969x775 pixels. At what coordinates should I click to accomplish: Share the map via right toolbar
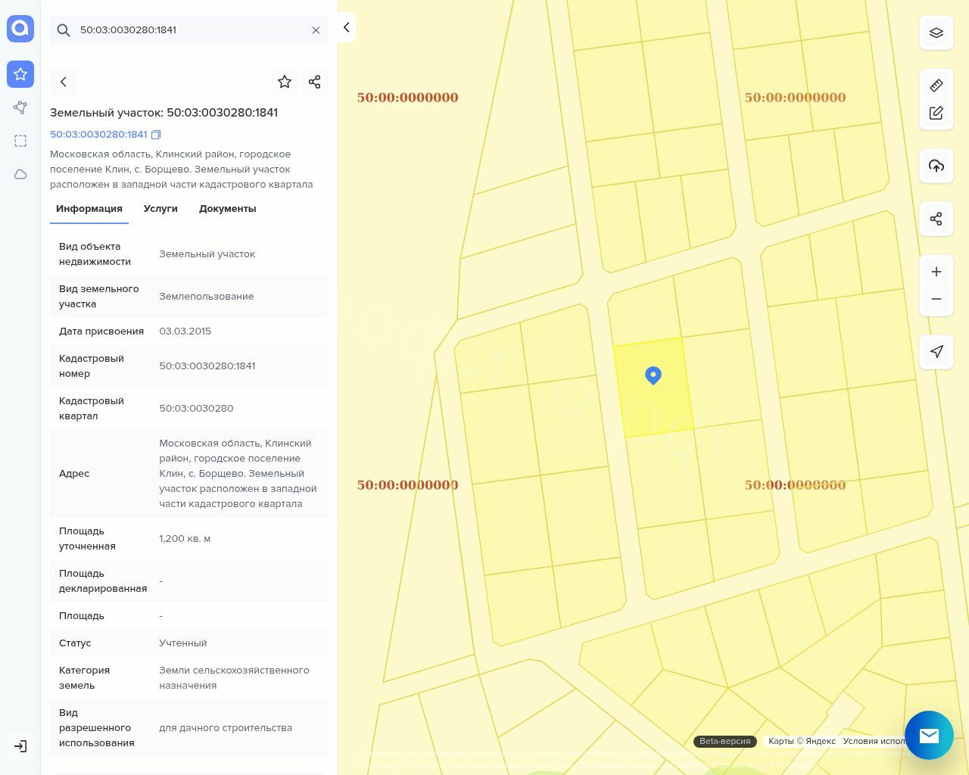[936, 219]
